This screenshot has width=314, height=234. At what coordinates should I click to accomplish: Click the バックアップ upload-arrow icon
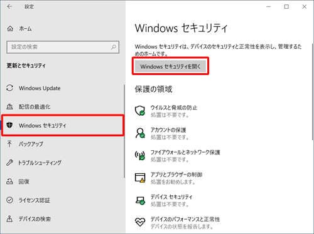tap(9, 144)
